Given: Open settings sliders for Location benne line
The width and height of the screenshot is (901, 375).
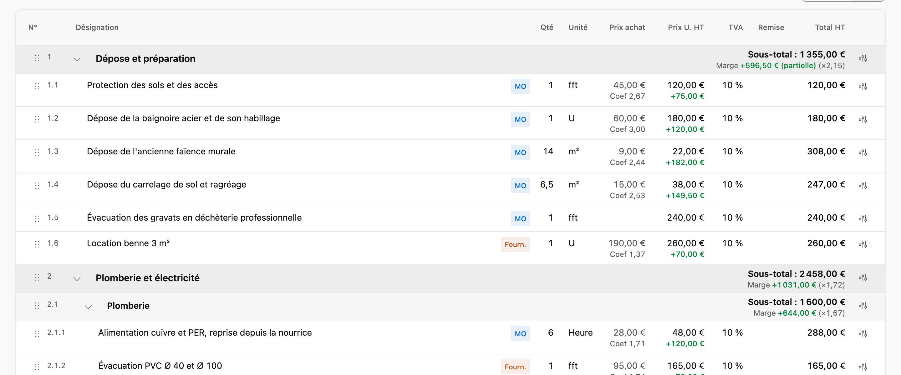Looking at the screenshot, I should point(863,244).
